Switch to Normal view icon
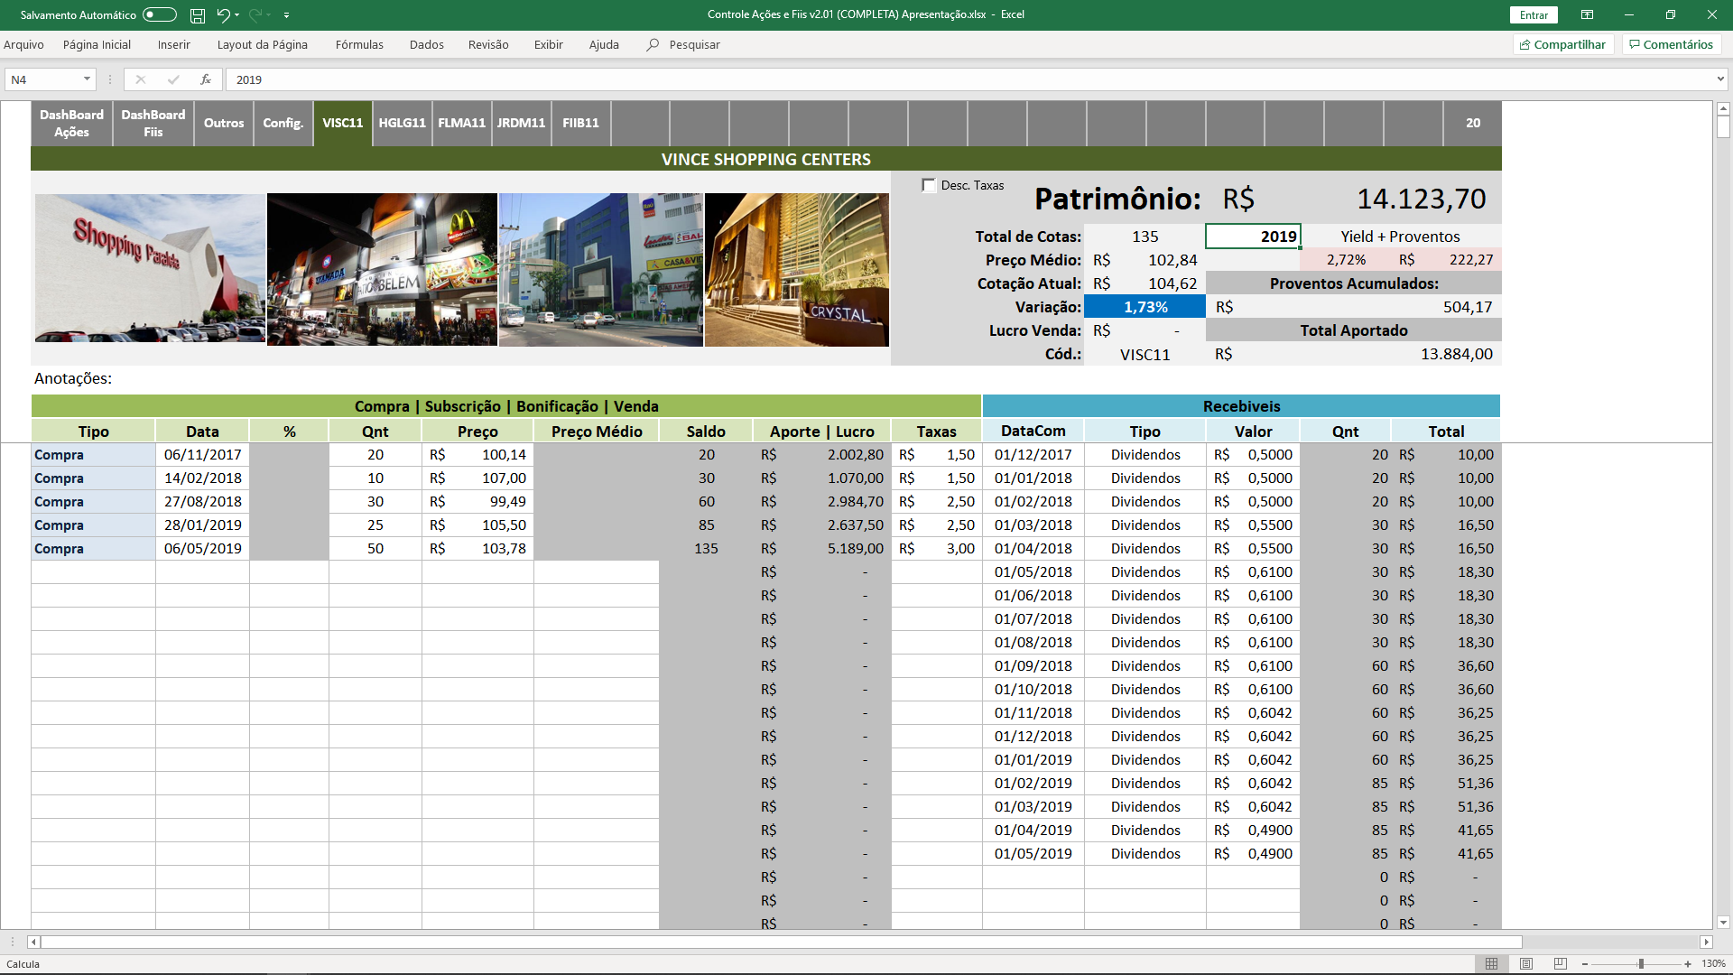1733x975 pixels. click(1492, 964)
